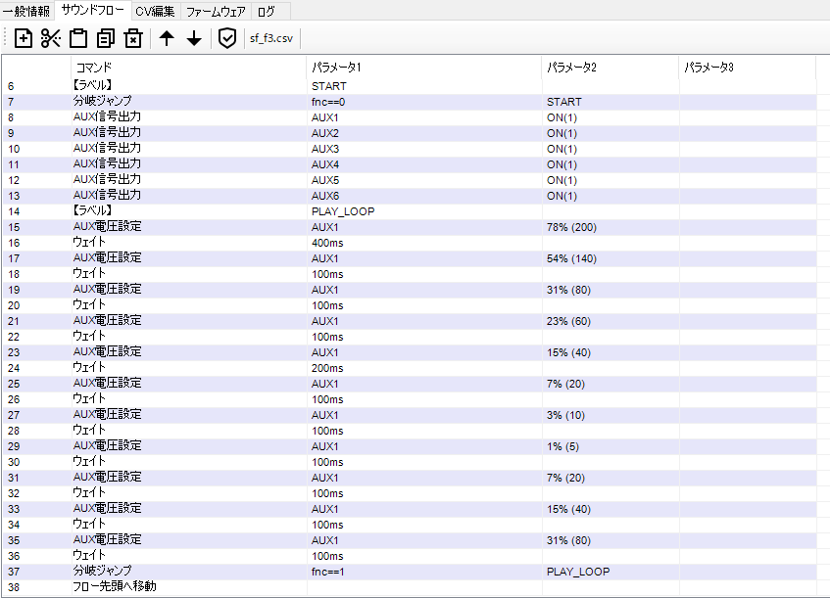Click the 78% (200) parameter cell
The height and width of the screenshot is (598, 830).
pyautogui.click(x=571, y=227)
